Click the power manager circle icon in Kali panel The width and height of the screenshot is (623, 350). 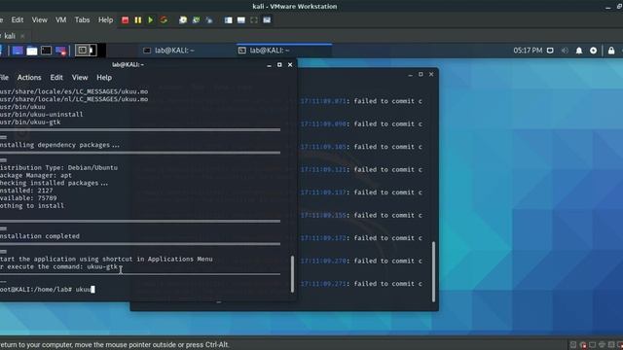(x=593, y=51)
